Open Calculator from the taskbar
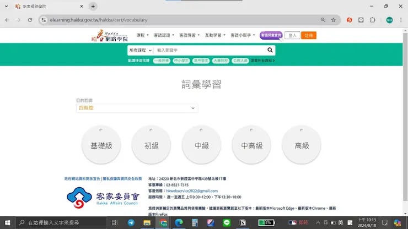Screen dimensions: 408x229 pos(195,223)
